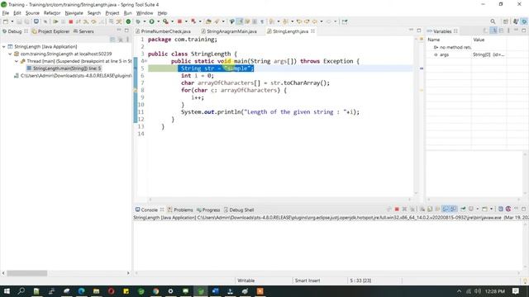This screenshot has height=297, width=529.
Task: Open the Run menu
Action: (127, 13)
